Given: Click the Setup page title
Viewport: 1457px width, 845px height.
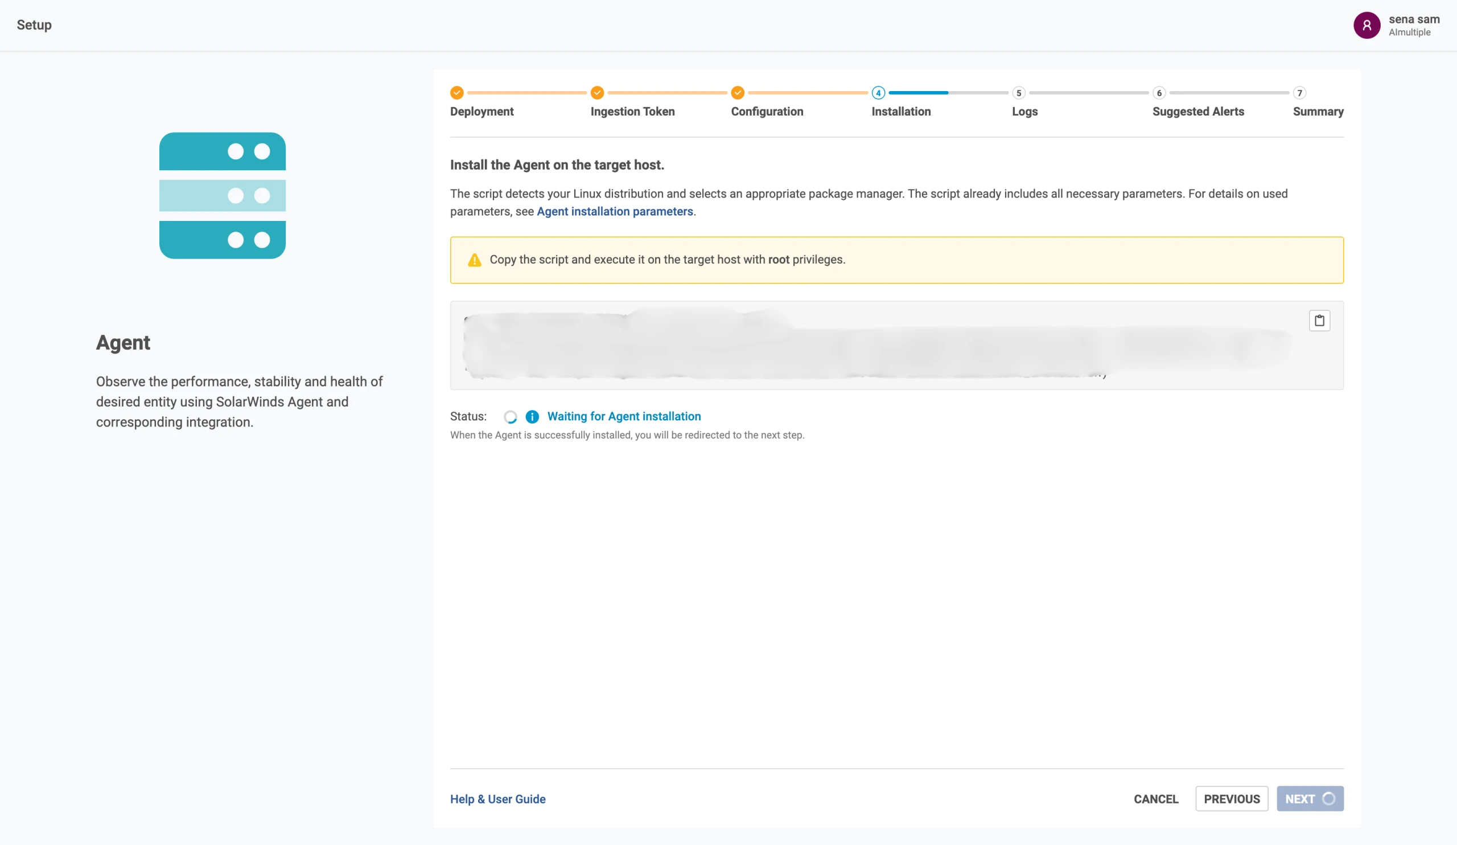Looking at the screenshot, I should 34,25.
